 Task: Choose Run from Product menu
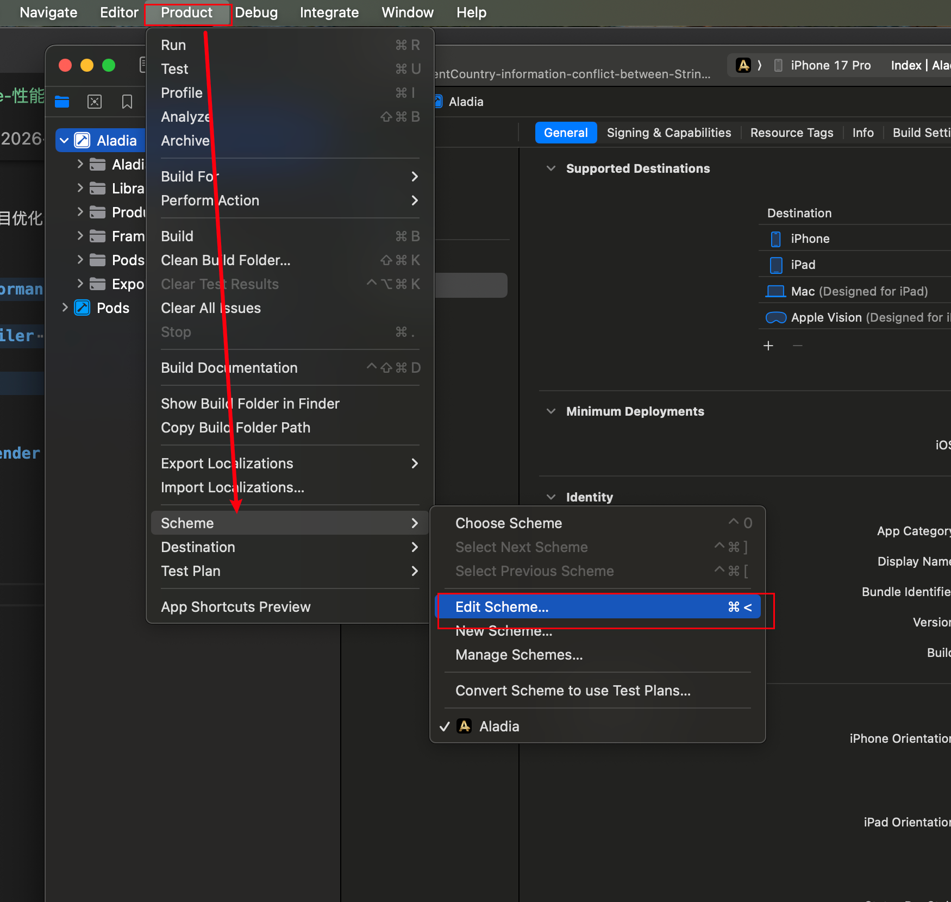290,45
